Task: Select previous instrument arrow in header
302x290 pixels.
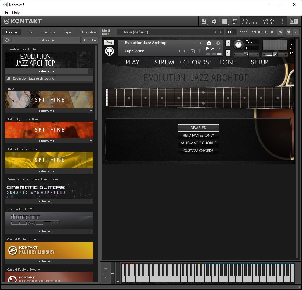Action: click(195, 43)
